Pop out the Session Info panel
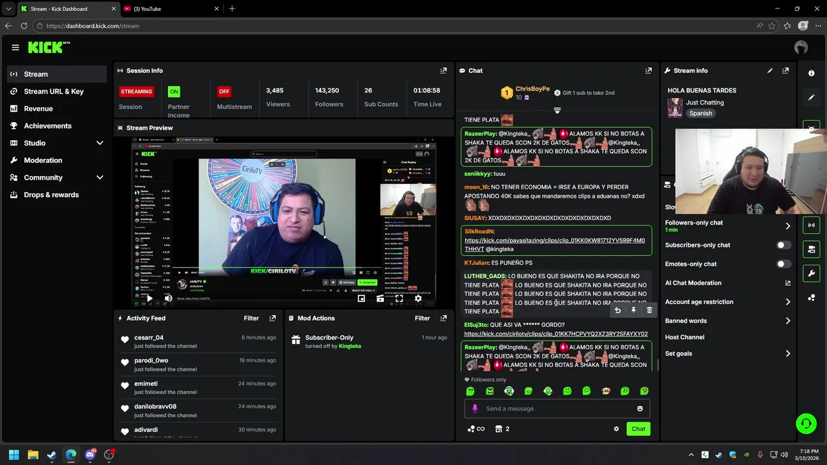 pyautogui.click(x=443, y=70)
